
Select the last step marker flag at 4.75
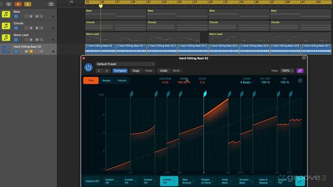click(x=291, y=94)
